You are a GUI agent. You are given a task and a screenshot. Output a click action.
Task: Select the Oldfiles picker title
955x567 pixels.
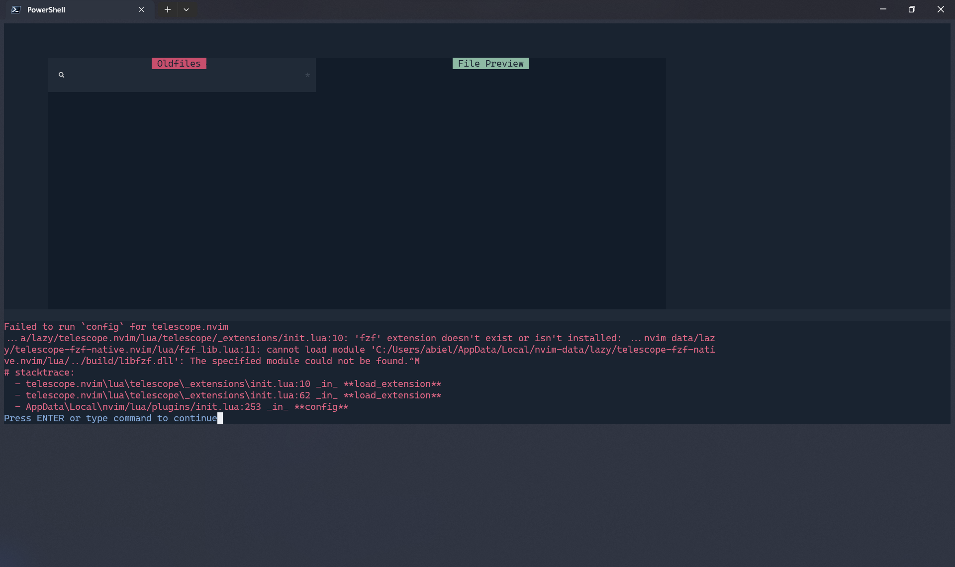pos(179,63)
